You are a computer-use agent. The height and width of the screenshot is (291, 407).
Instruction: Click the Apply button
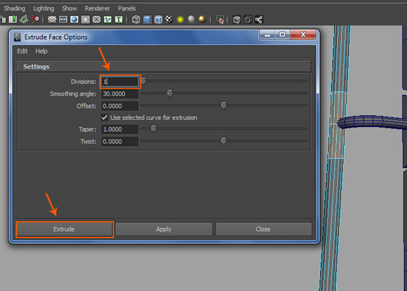pyautogui.click(x=163, y=229)
